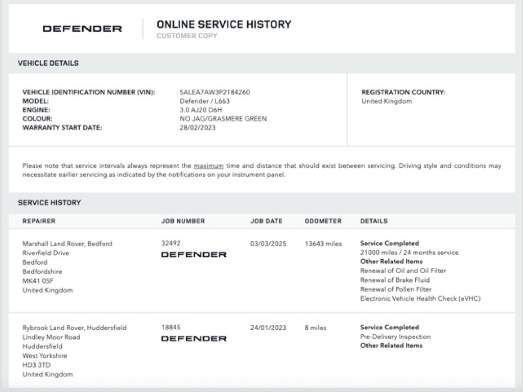The width and height of the screenshot is (523, 392).
Task: Click the VIN value SALEA7AW3P2184260
Action: 215,92
